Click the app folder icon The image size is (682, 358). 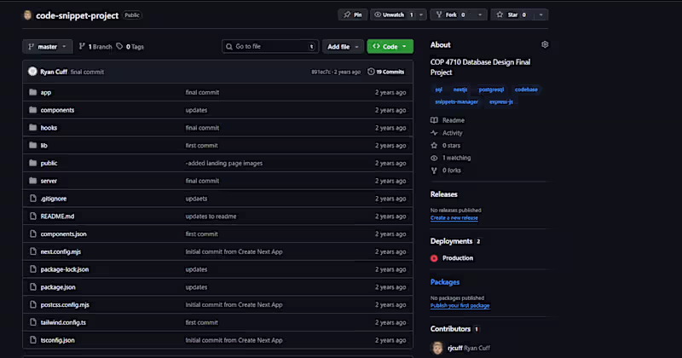click(32, 92)
